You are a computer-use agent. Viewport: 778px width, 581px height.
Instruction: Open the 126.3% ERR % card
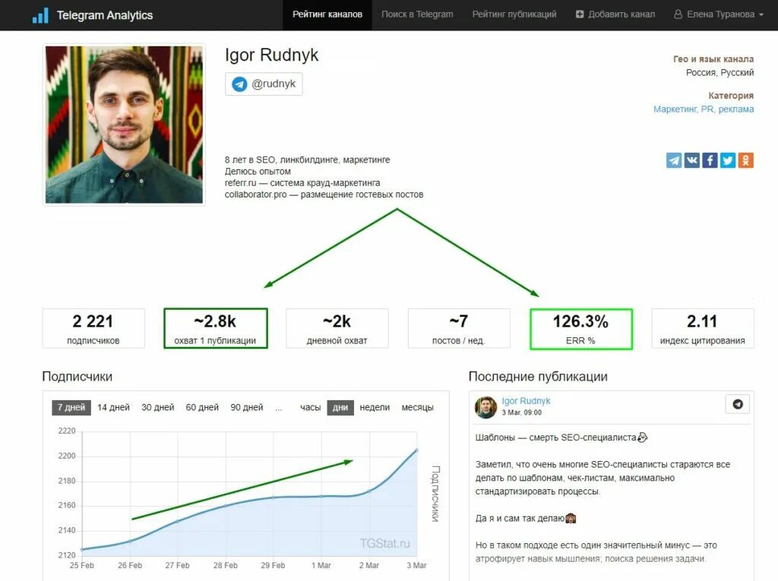coord(581,329)
